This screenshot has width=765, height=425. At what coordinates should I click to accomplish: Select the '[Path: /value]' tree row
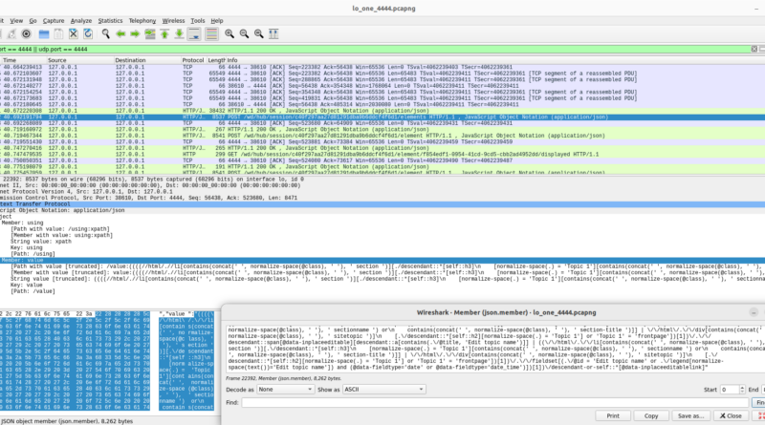33,291
